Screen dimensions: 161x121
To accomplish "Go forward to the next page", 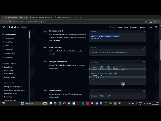I will coord(6,22).
